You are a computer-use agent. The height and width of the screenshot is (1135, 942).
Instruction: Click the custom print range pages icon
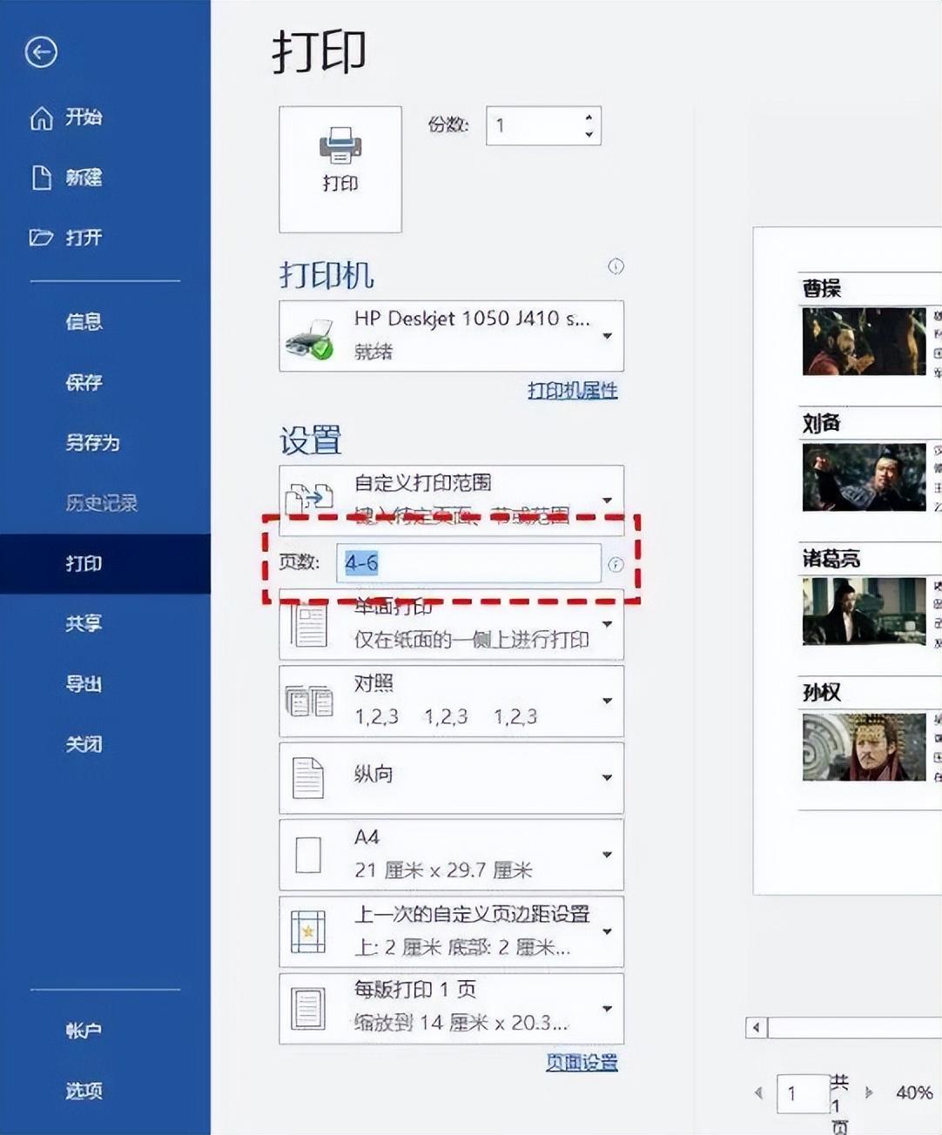point(309,497)
